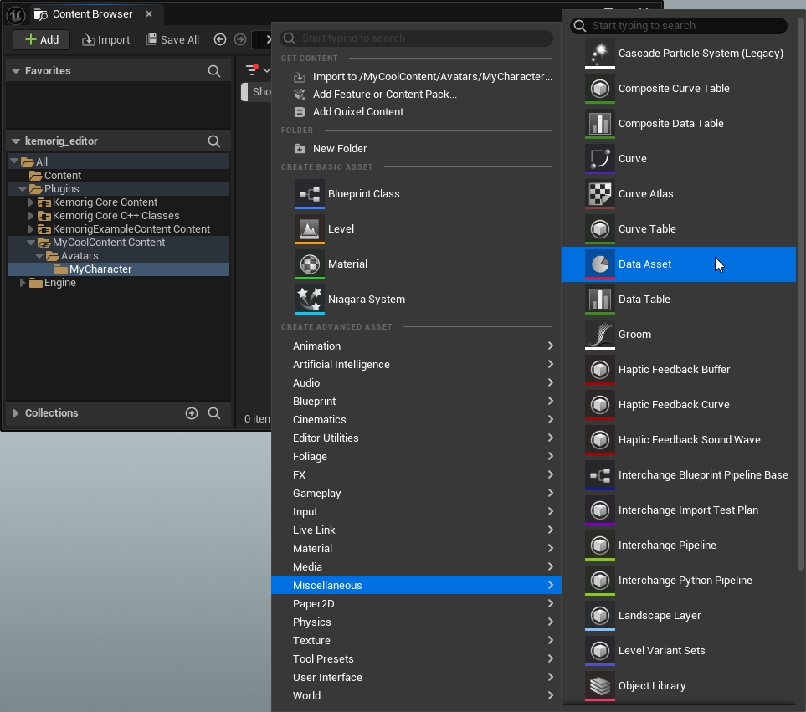Click the Object Library icon
This screenshot has width=806, height=712.
[x=599, y=686]
